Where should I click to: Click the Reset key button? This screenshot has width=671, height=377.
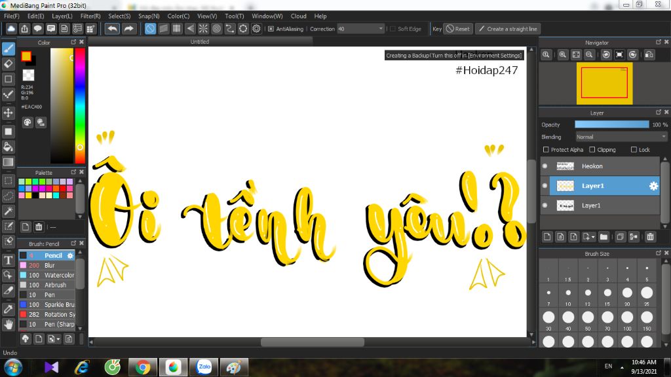pyautogui.click(x=458, y=29)
